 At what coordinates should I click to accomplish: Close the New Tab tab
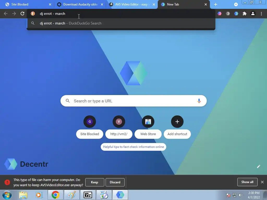(x=206, y=4)
